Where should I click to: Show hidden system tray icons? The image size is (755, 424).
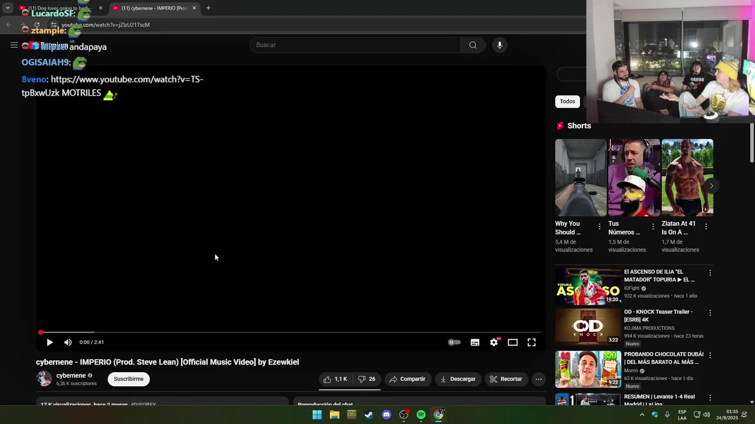[642, 415]
